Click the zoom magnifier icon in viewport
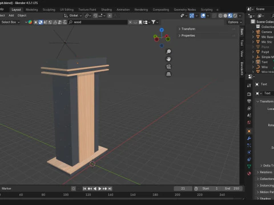 (x=168, y=51)
